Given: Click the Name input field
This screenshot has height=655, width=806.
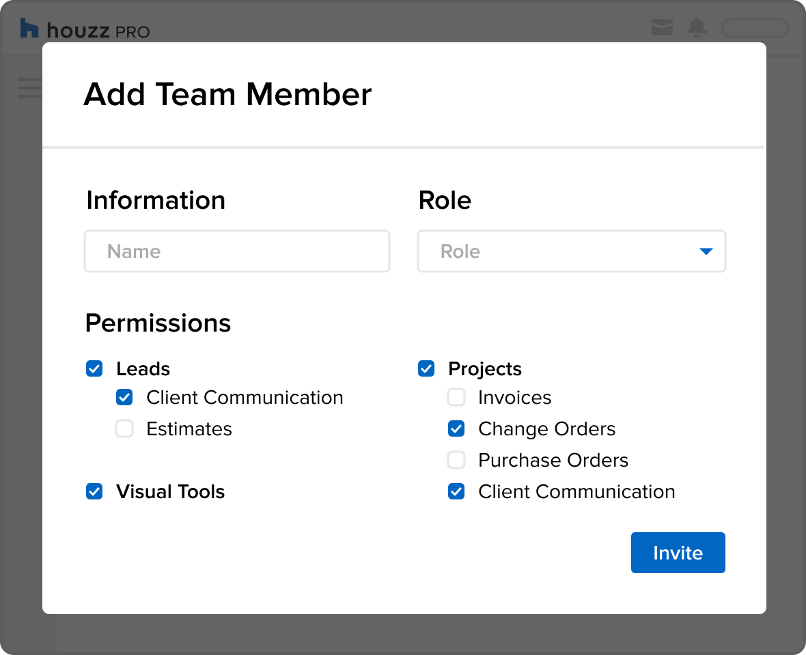Looking at the screenshot, I should pyautogui.click(x=237, y=251).
